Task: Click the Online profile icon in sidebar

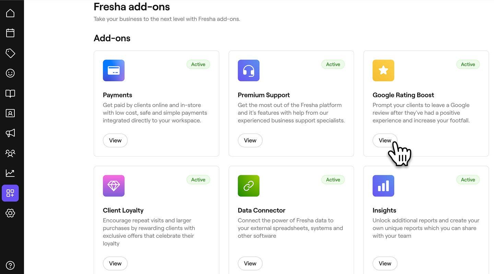Action: click(10, 113)
